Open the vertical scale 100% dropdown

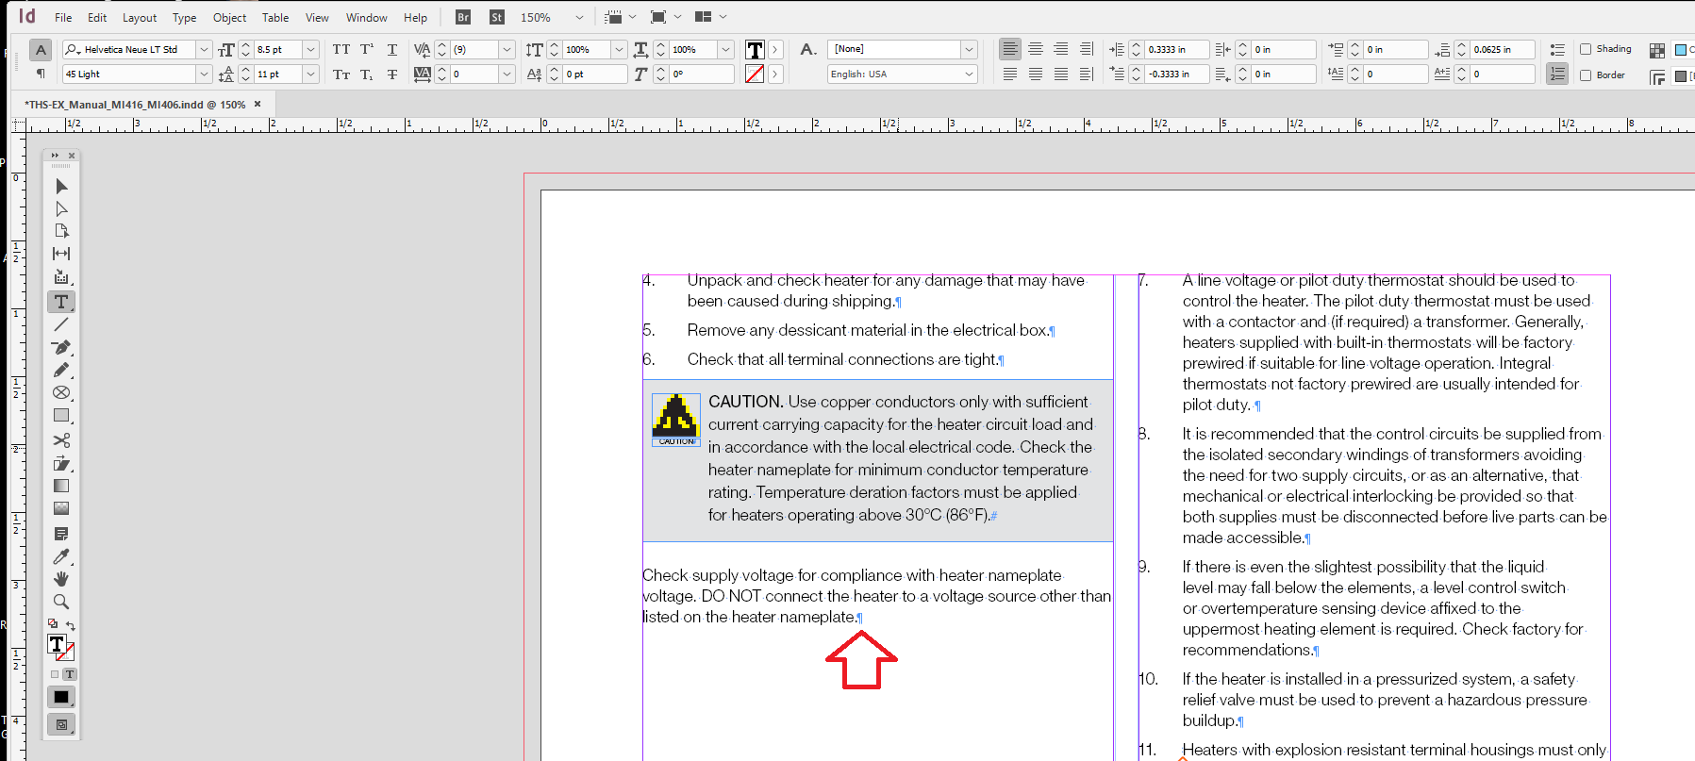coord(619,49)
